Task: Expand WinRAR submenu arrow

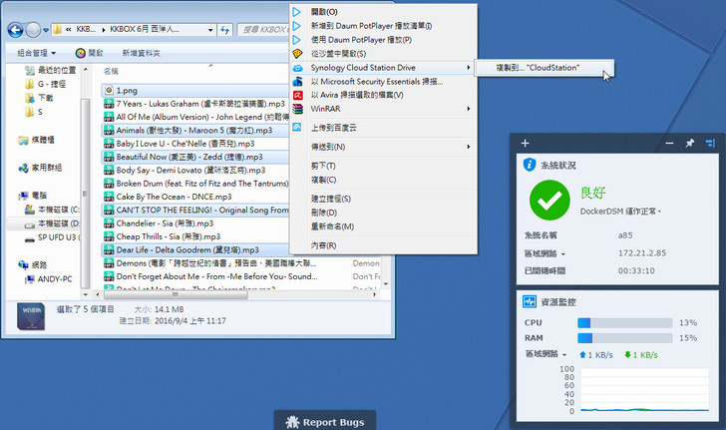Action: point(469,109)
